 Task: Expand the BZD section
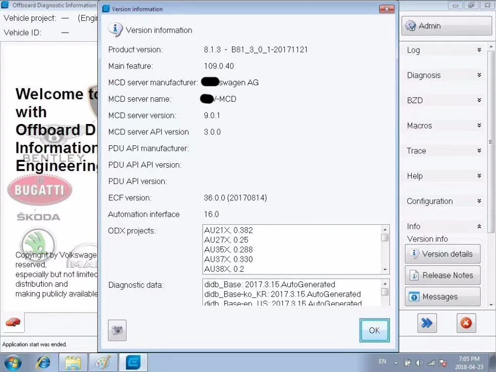point(444,100)
